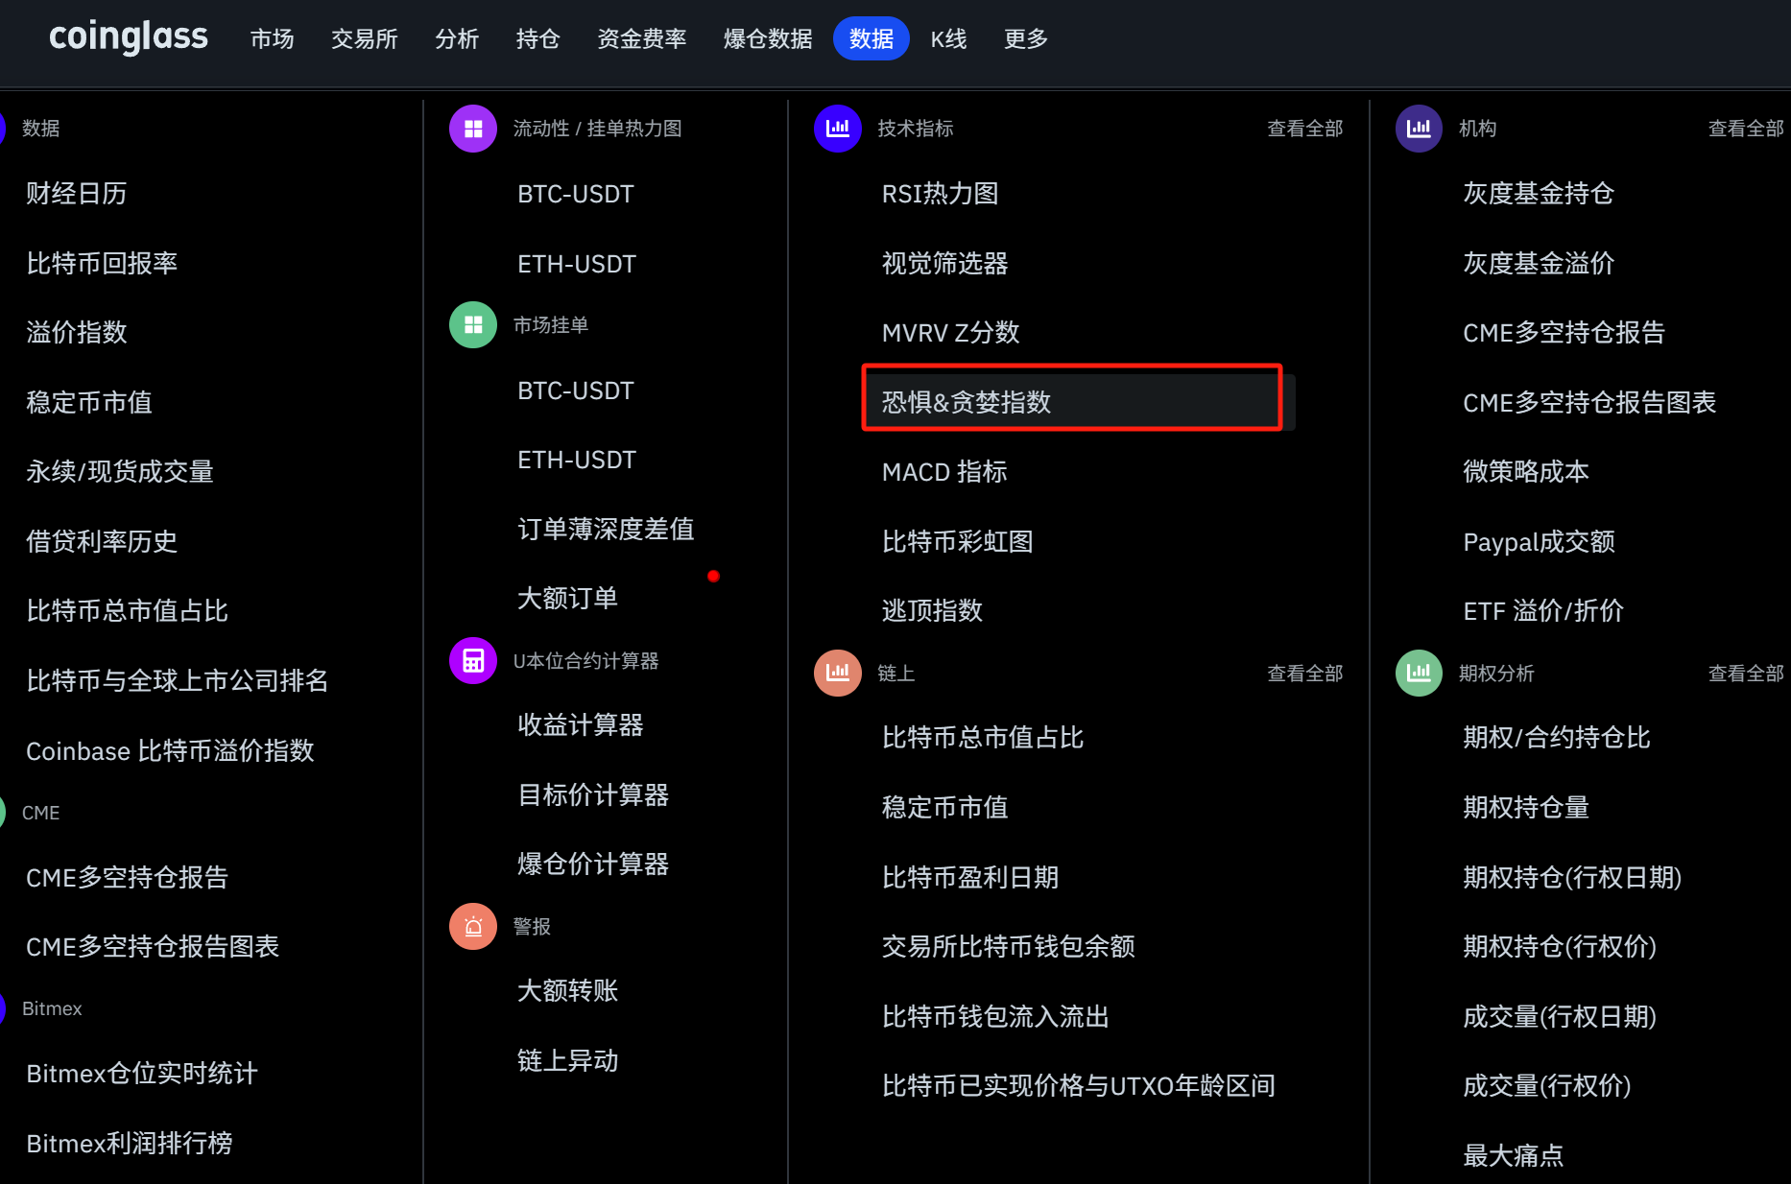This screenshot has width=1791, height=1184.
Task: Open BTC-USDT under 流动性/挂单热力图
Action: (x=576, y=194)
